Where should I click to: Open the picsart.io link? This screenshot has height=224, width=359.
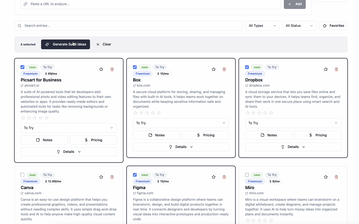click(x=32, y=85)
